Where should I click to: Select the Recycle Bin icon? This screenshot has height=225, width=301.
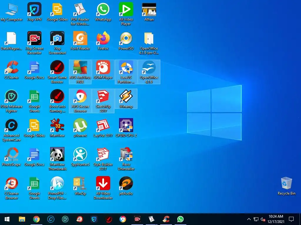coord(286,186)
